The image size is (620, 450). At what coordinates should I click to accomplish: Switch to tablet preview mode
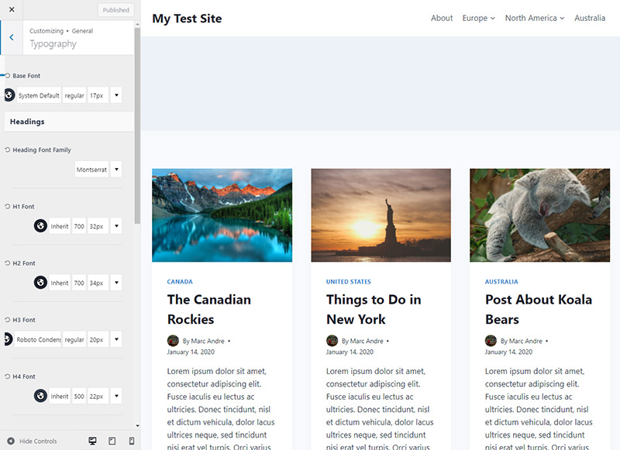(112, 441)
